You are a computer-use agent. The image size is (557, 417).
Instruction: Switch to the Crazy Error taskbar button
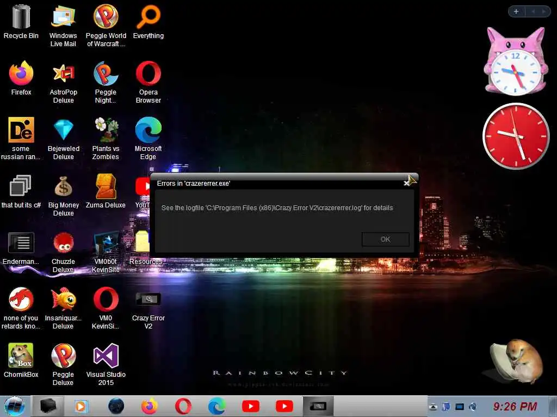[318, 406]
